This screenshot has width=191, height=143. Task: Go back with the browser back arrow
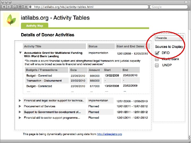point(4,7)
